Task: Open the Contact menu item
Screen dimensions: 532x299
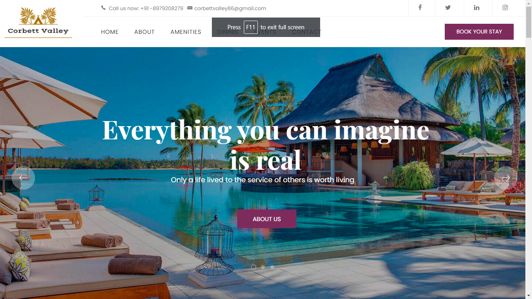Action: pos(307,32)
